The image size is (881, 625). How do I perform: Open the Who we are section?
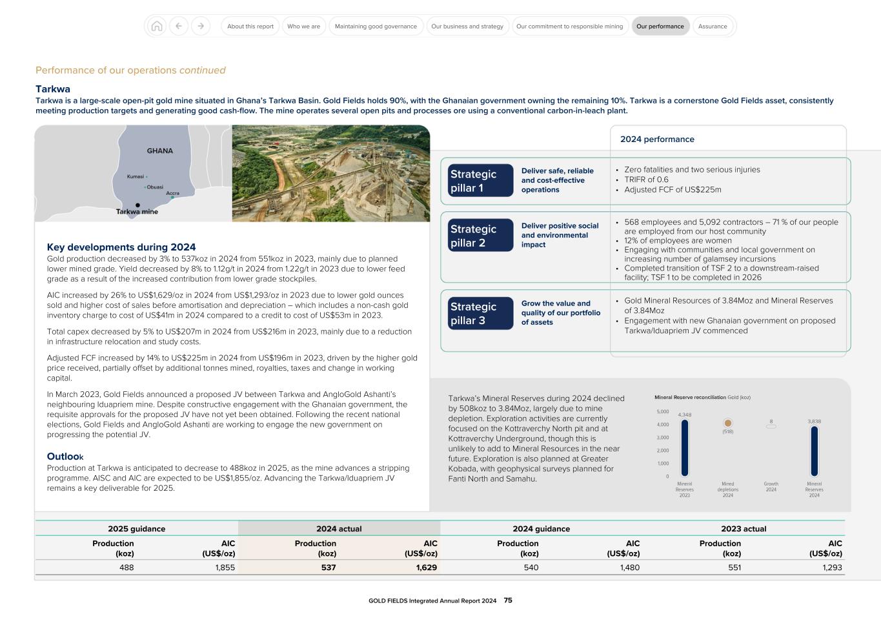[x=303, y=26]
